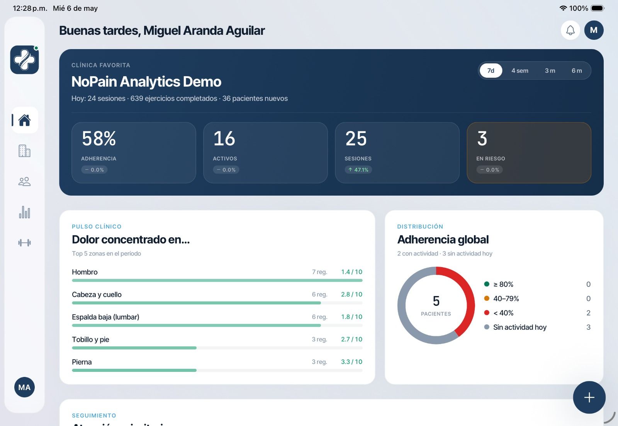Select the 40–79% legend entry
The width and height of the screenshot is (618, 426).
(x=537, y=298)
